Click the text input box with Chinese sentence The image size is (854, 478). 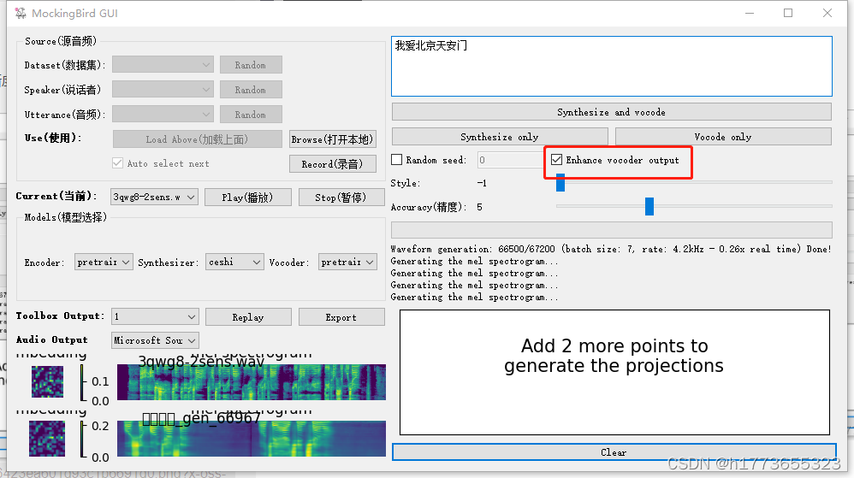(x=612, y=66)
